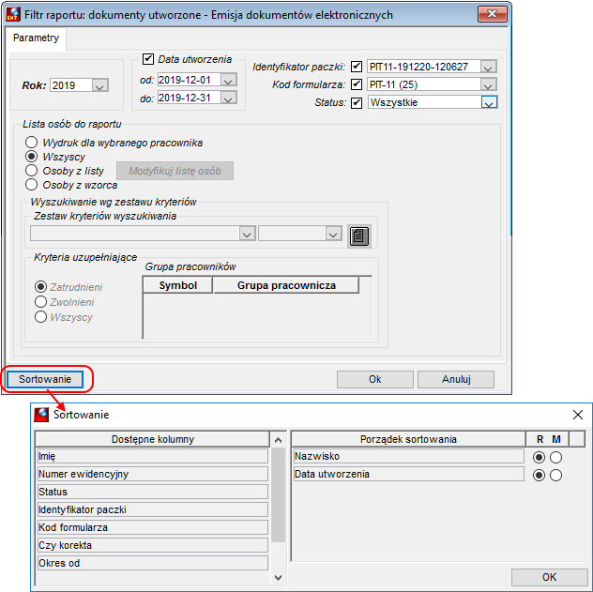The height and width of the screenshot is (592, 593).
Task: Confirm sorting with the OK button
Action: click(x=549, y=577)
